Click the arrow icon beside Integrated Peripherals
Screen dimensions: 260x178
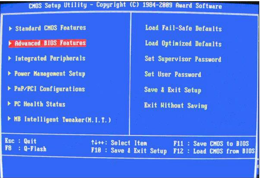10,59
